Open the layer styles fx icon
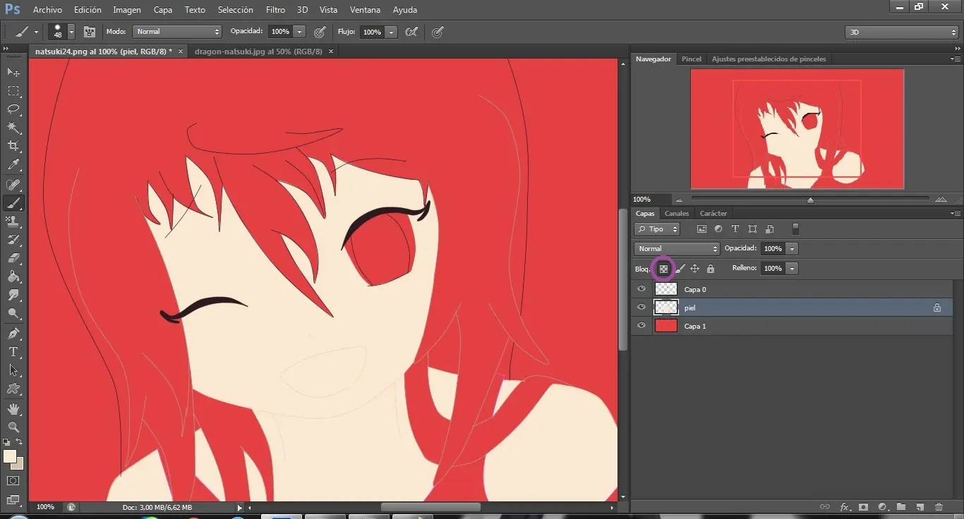The image size is (964, 519). [845, 507]
